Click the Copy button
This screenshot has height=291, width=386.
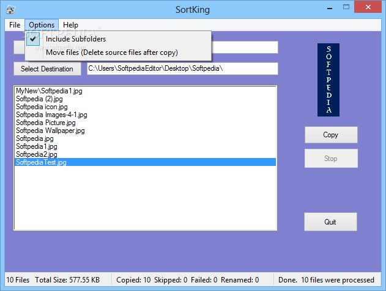331,135
